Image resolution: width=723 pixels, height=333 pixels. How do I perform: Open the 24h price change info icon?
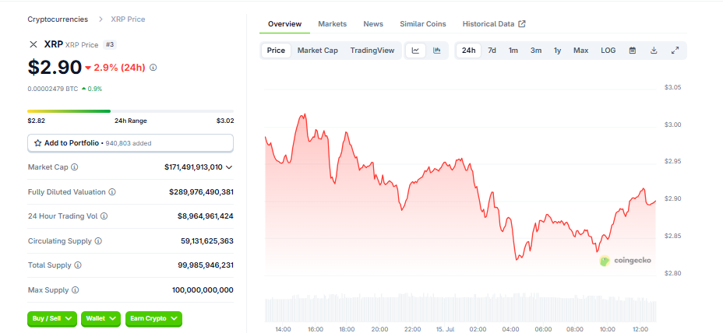(x=153, y=68)
